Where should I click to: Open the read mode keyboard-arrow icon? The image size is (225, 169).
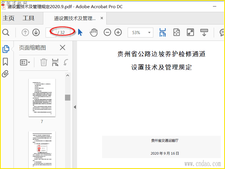204,32
